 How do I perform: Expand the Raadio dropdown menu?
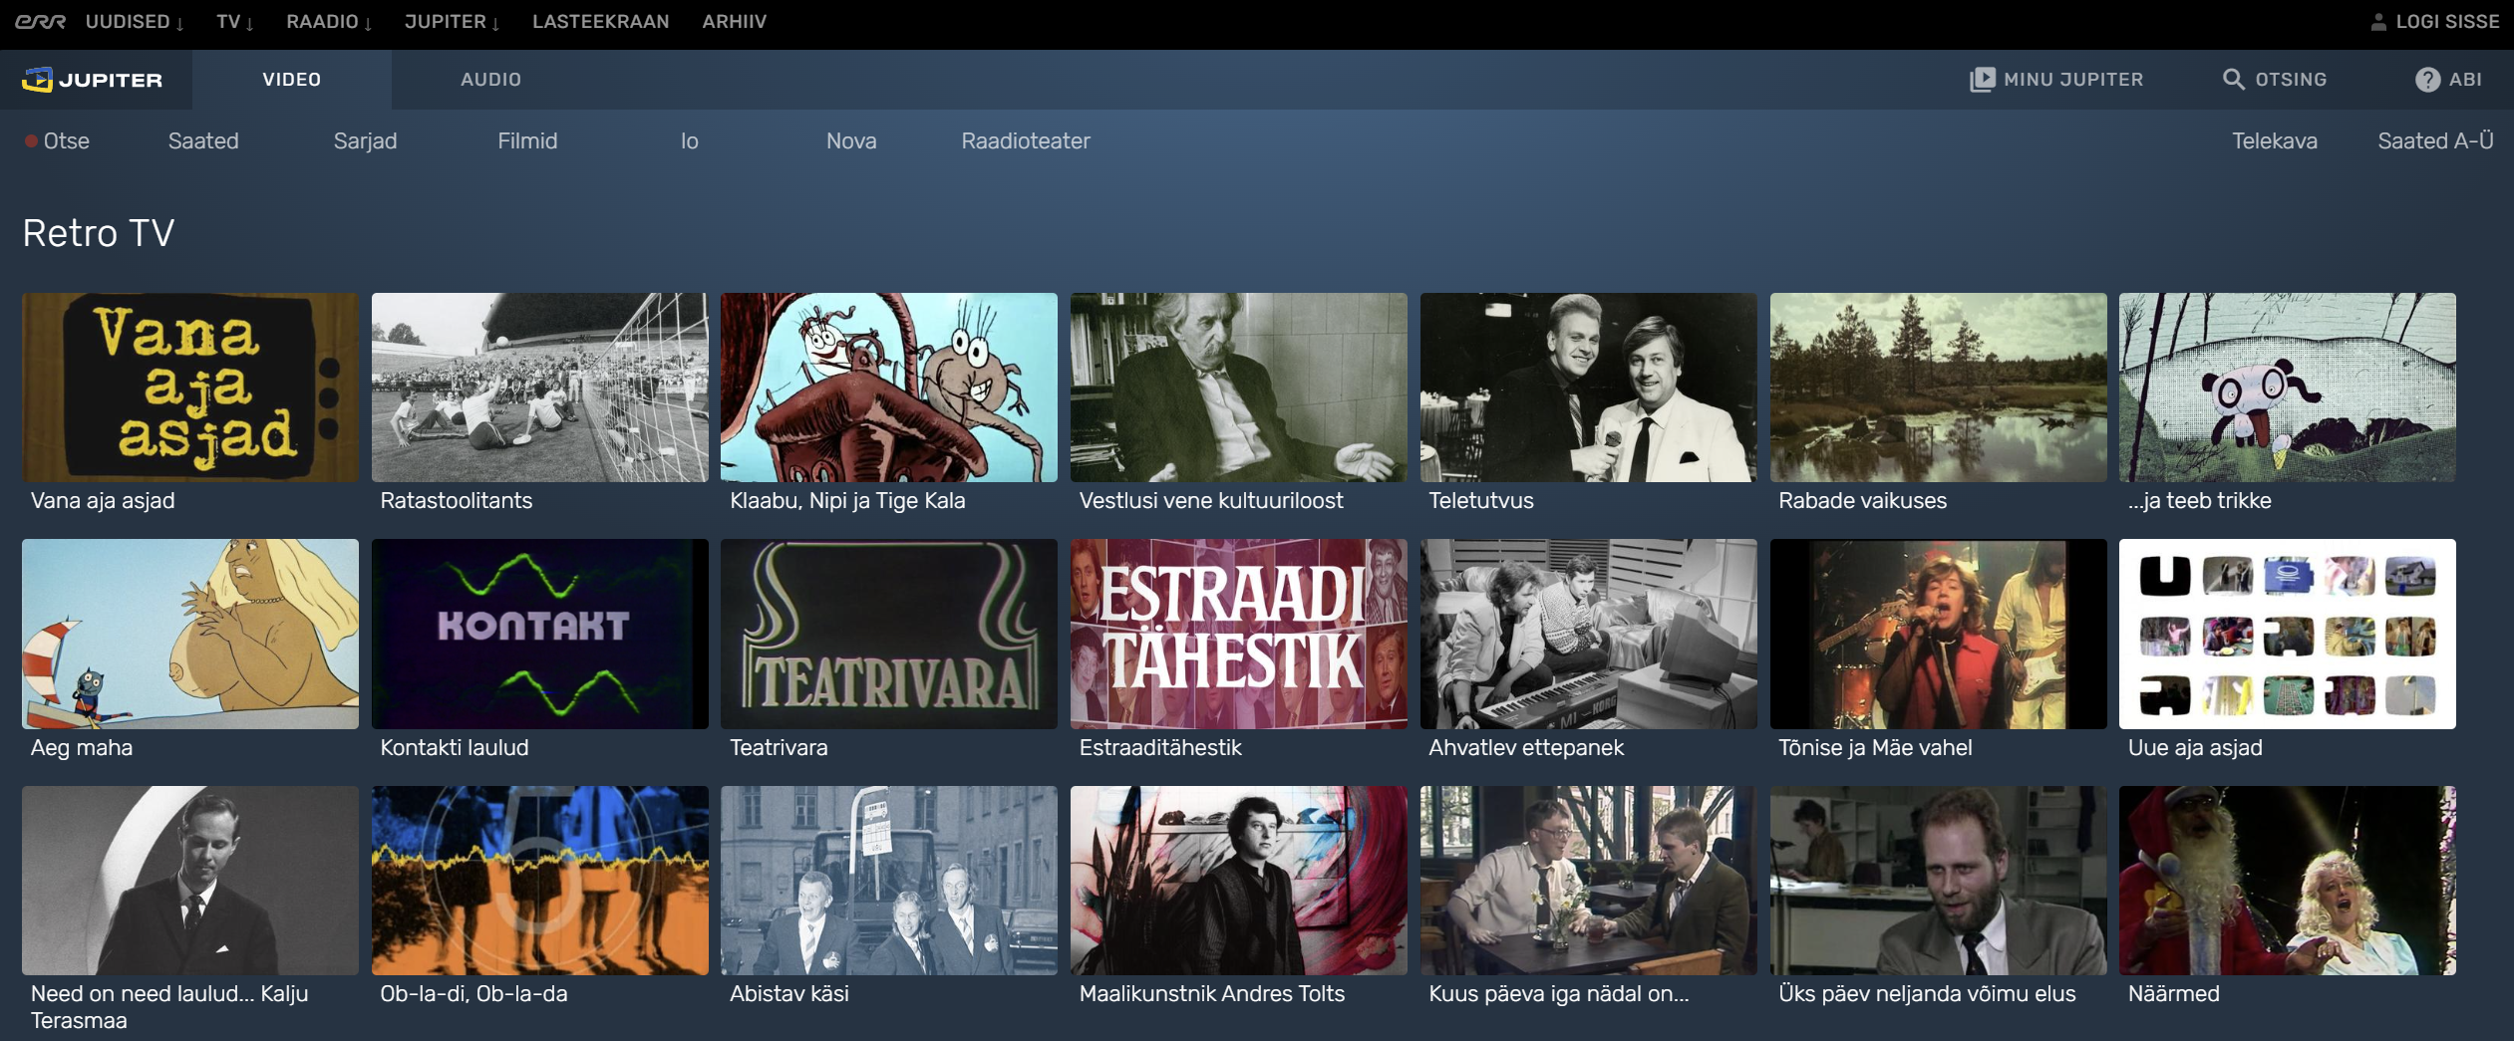329,22
